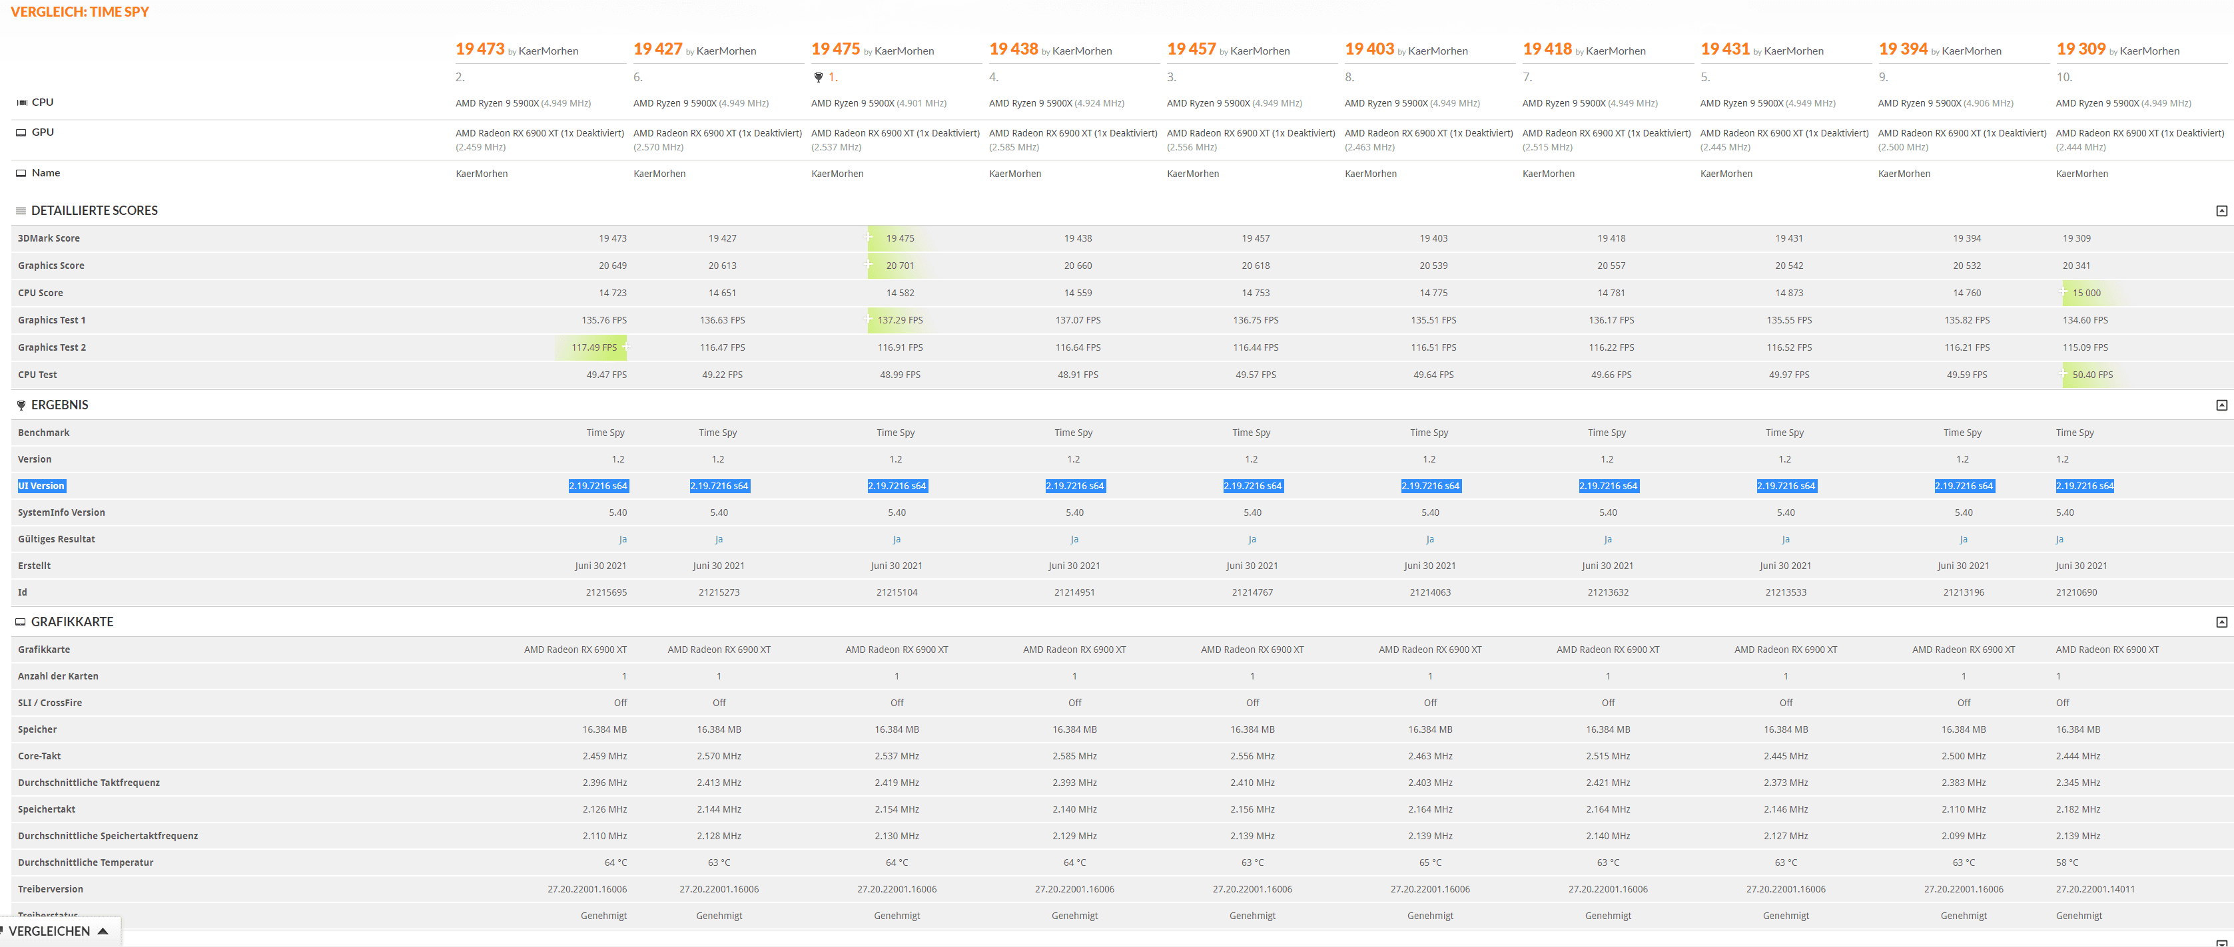Click the Ja link for result Id 21215104
Viewport: 2234px width, 947px height.
coord(897,540)
